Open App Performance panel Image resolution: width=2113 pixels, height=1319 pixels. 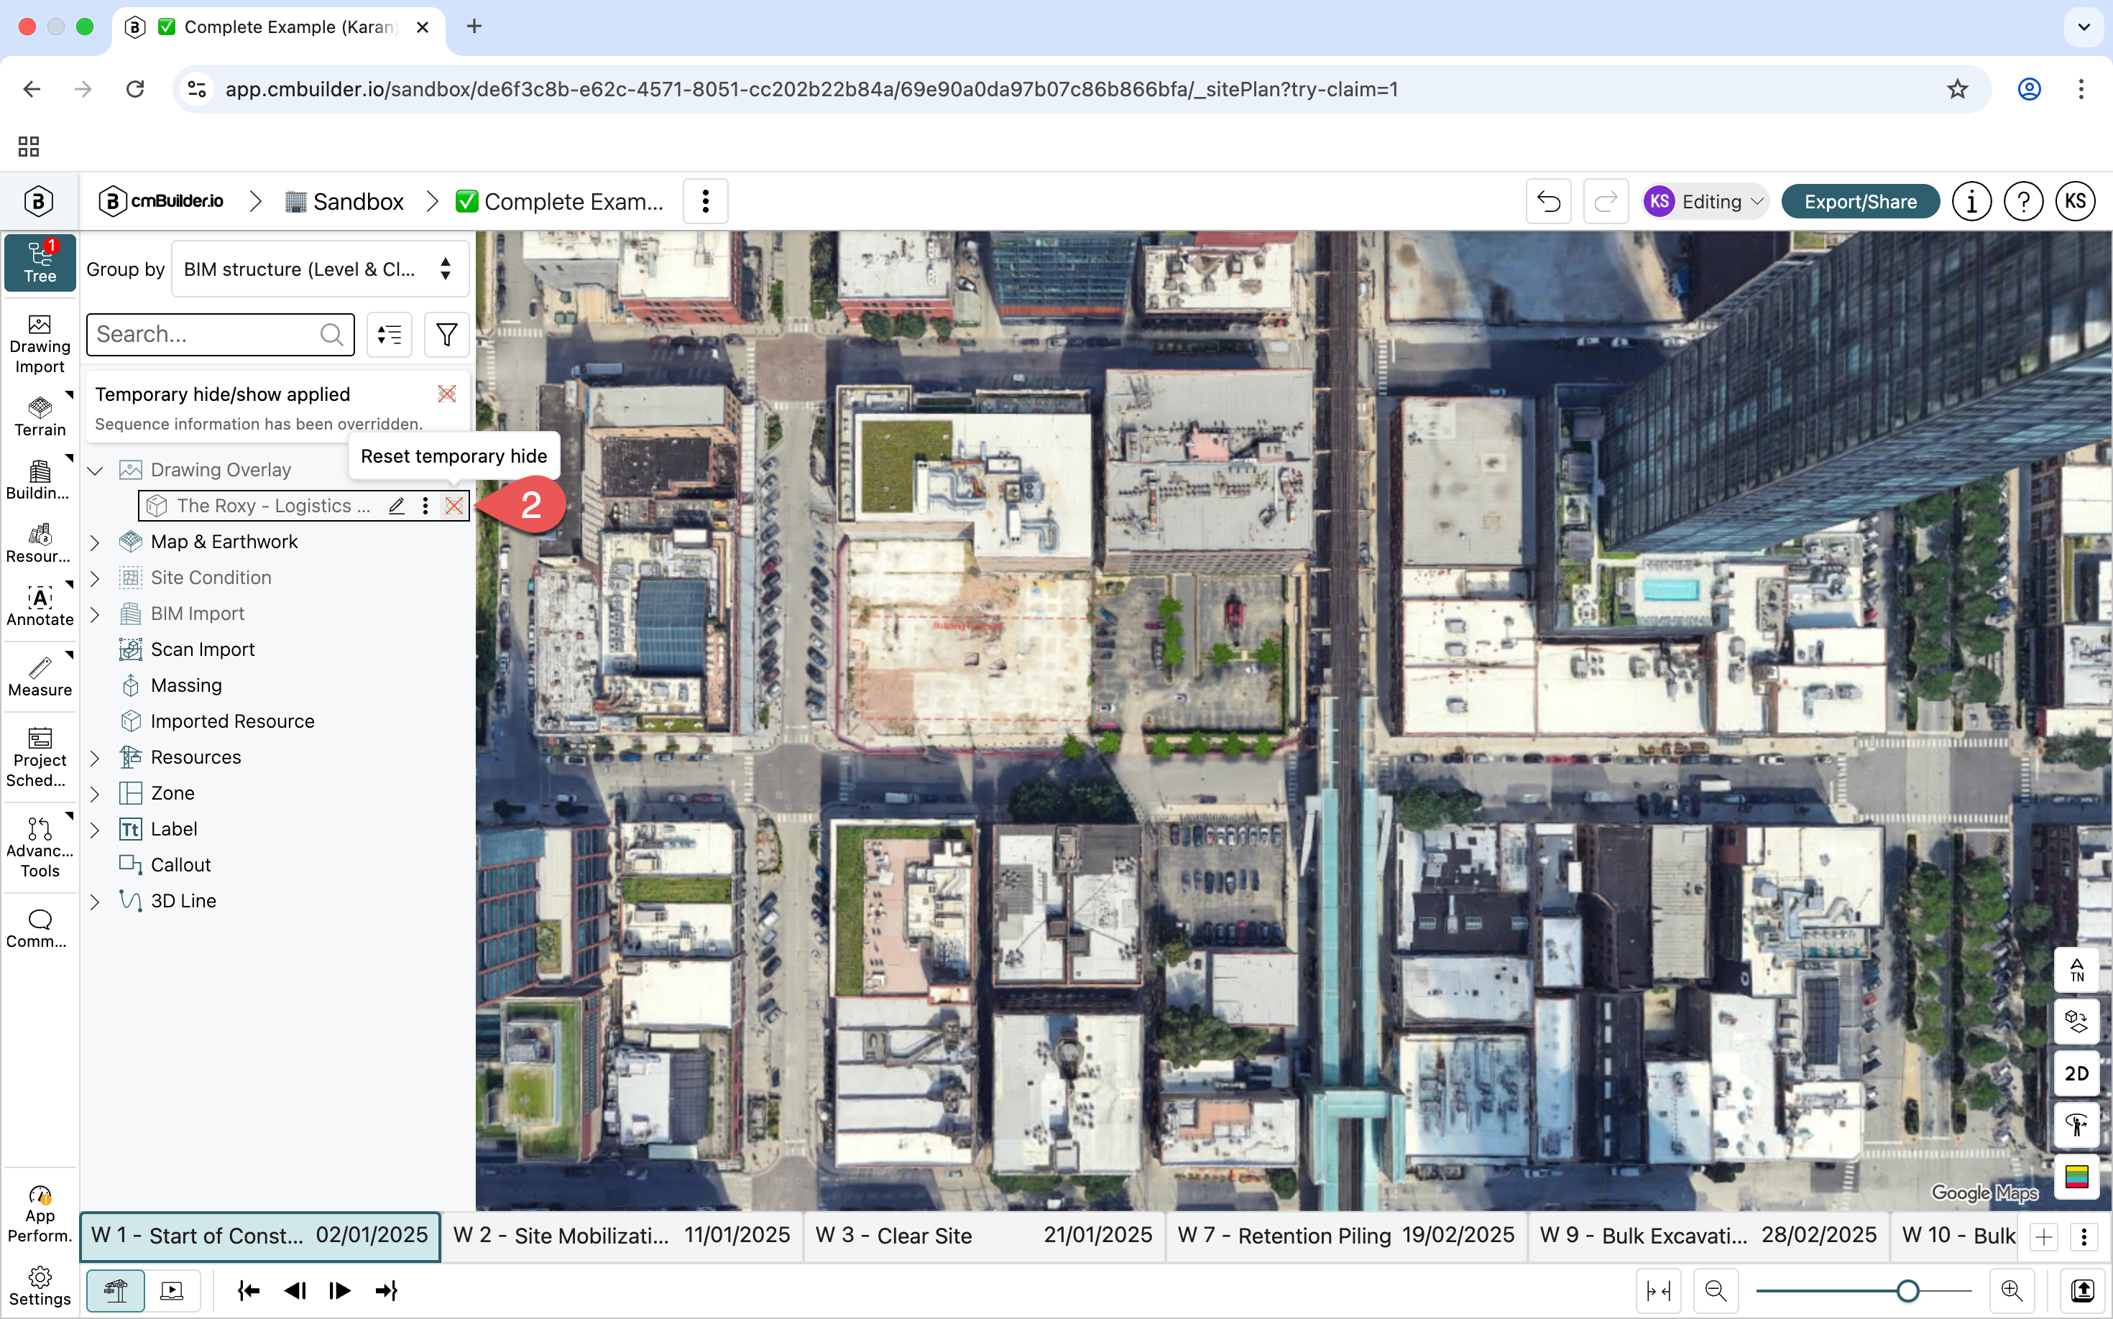pos(40,1214)
